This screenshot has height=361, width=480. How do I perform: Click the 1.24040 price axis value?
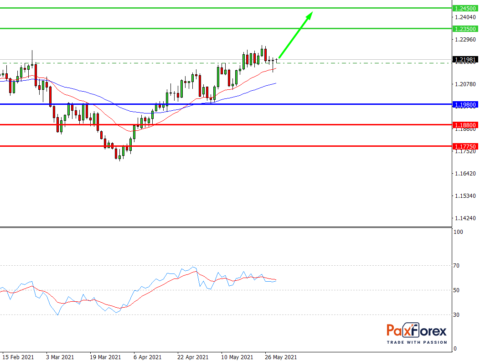pos(465,17)
